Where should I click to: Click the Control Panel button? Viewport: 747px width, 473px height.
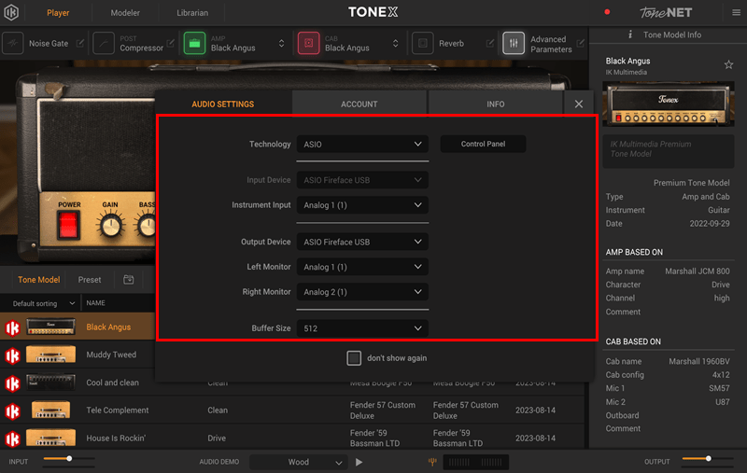pos(483,144)
